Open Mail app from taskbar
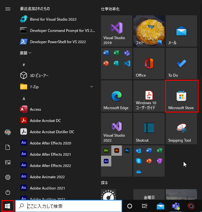The height and width of the screenshot is (212, 202). pyautogui.click(x=161, y=206)
